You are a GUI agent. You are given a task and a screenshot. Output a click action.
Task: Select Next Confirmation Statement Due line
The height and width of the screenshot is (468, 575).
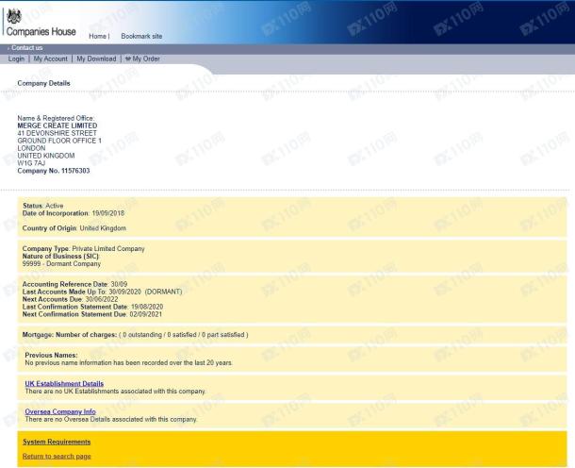[x=92, y=314]
